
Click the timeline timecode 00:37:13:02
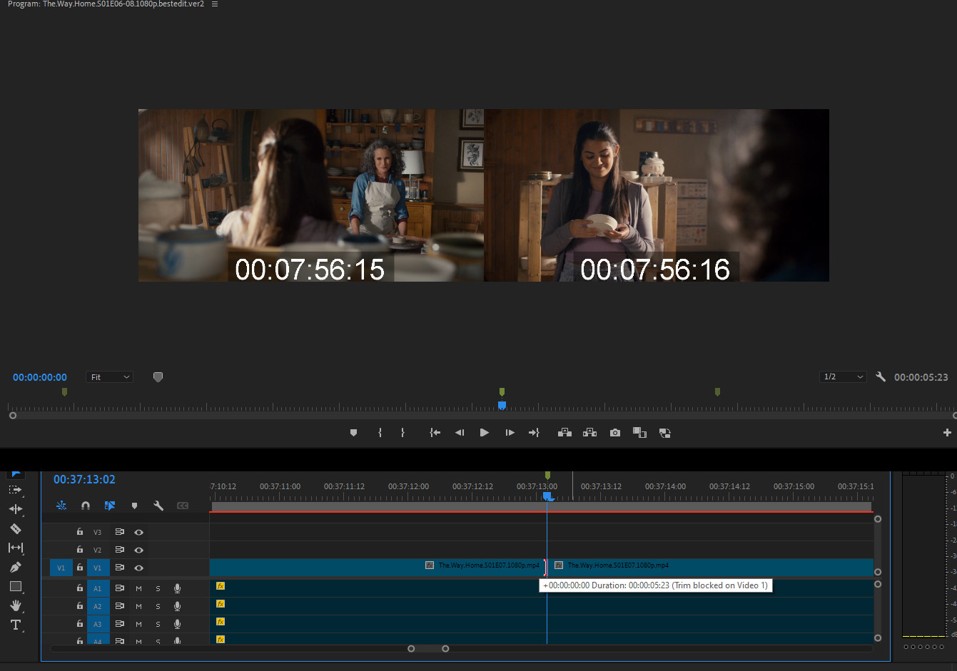(x=84, y=479)
